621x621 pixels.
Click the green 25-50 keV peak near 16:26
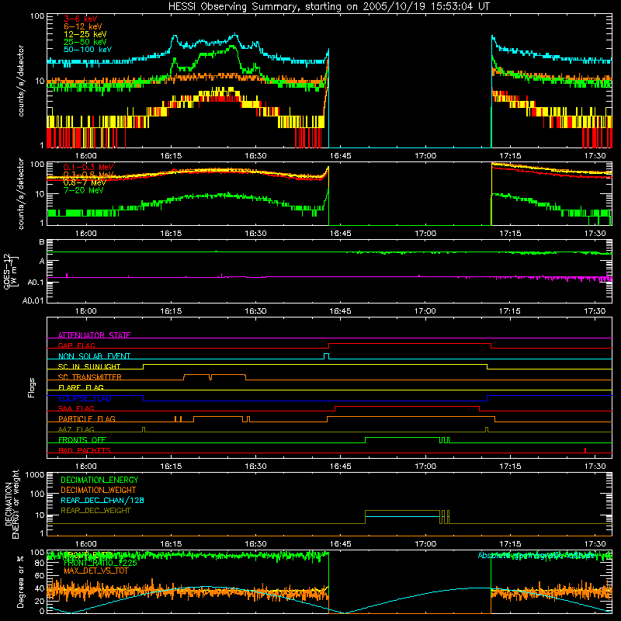tap(233, 47)
